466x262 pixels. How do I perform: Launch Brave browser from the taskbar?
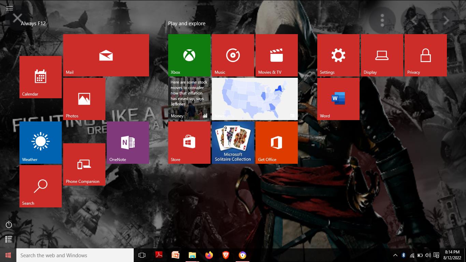click(x=226, y=255)
